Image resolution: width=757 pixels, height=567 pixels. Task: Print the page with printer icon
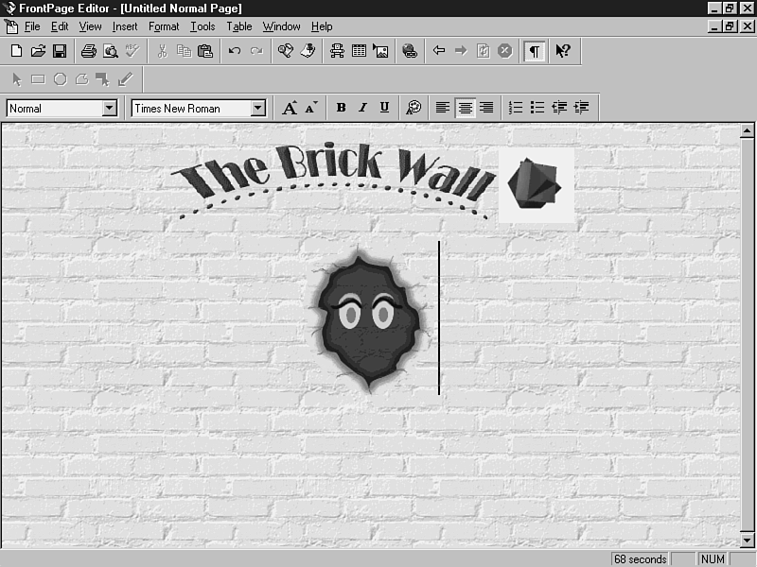click(89, 51)
